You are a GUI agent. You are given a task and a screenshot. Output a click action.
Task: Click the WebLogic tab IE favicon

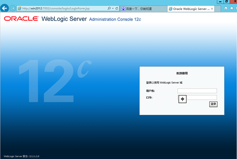pyautogui.click(x=171, y=9)
